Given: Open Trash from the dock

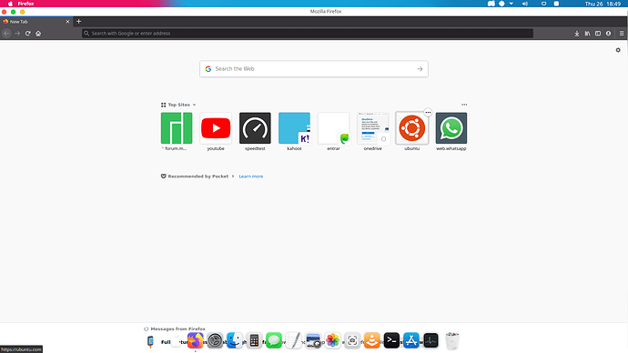Looking at the screenshot, I should pyautogui.click(x=451, y=340).
